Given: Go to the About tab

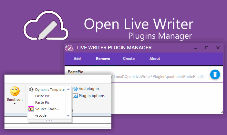Looking at the screenshot, I should pyautogui.click(x=155, y=59).
